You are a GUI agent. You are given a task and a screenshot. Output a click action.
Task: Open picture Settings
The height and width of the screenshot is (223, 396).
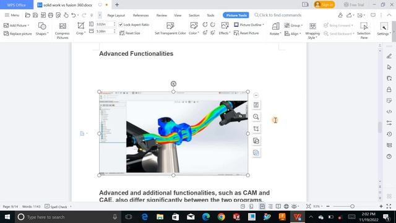[384, 29]
